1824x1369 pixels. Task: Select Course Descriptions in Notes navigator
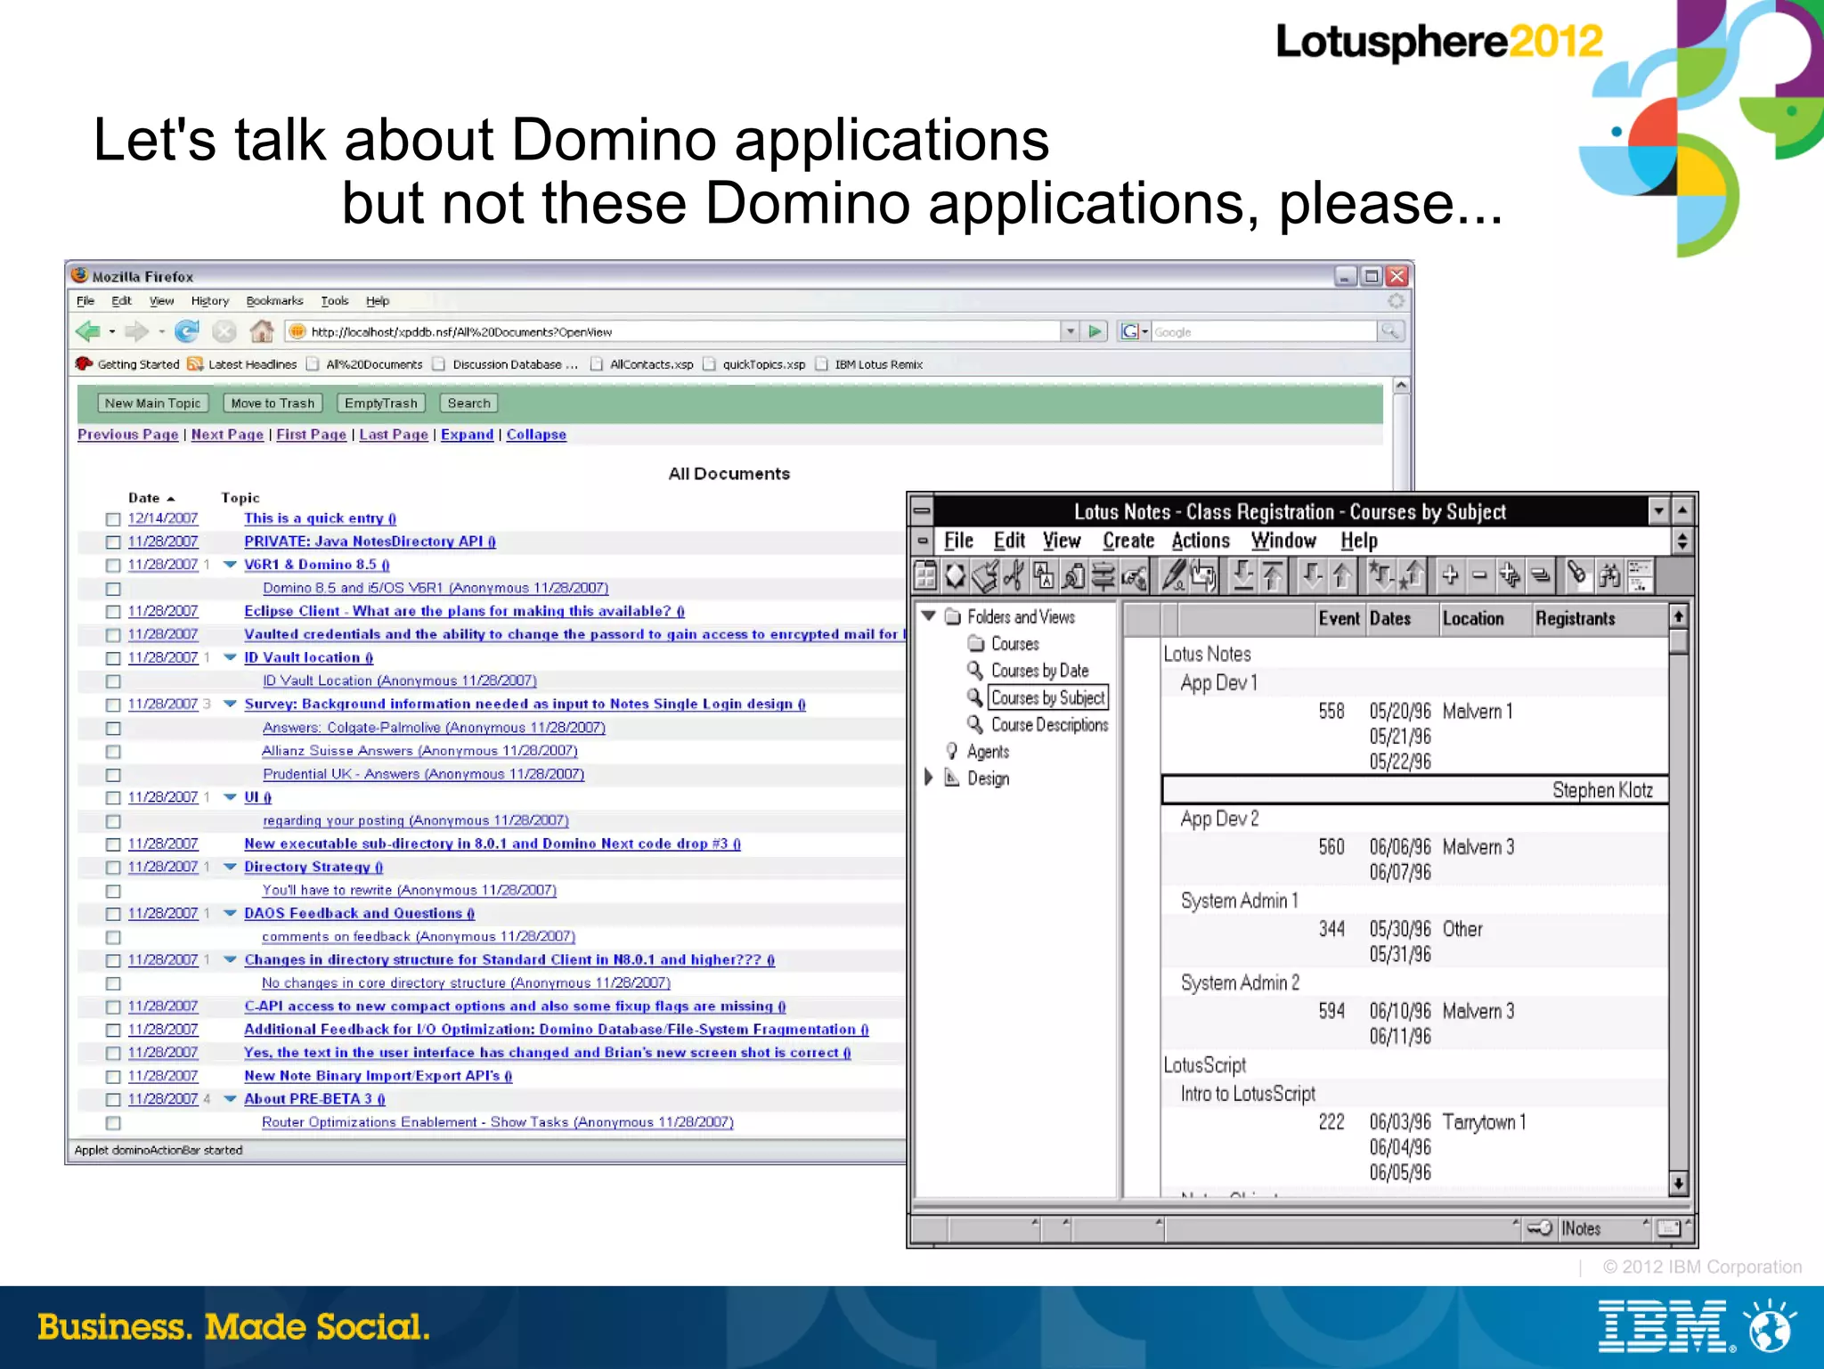(x=1049, y=725)
